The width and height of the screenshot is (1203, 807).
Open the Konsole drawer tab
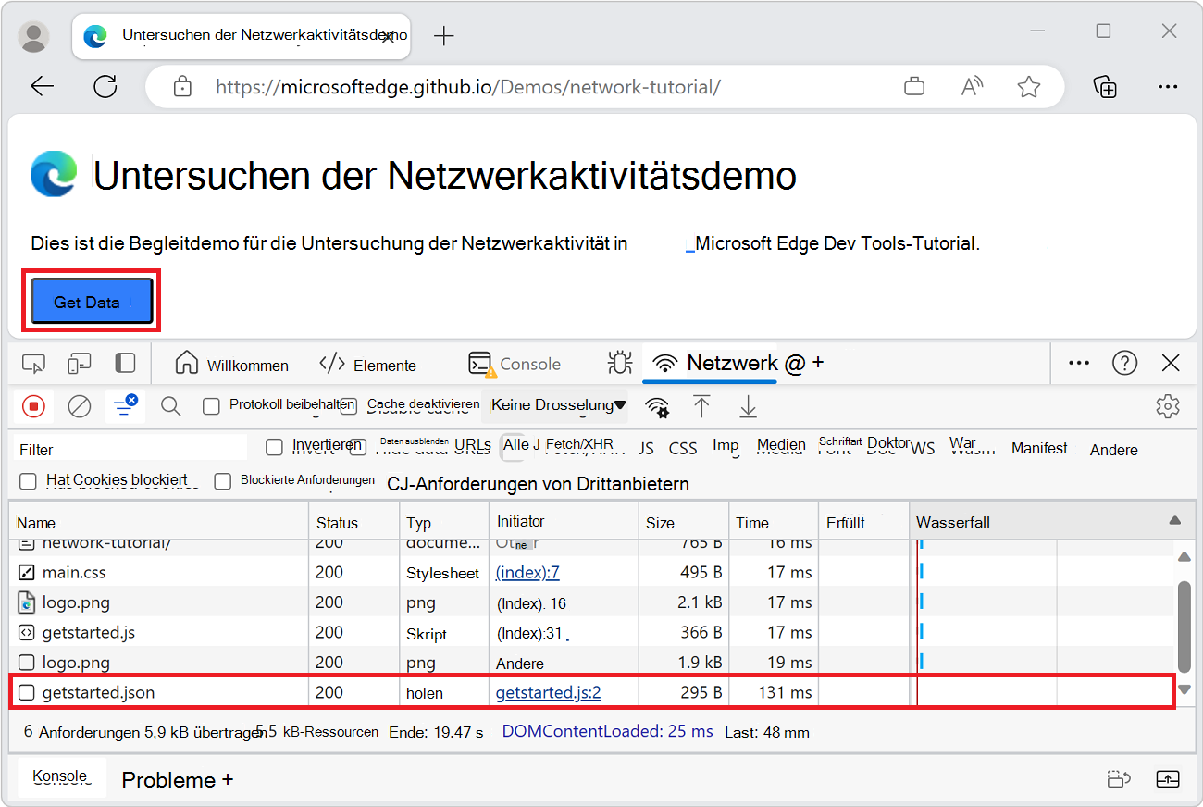[x=61, y=777]
